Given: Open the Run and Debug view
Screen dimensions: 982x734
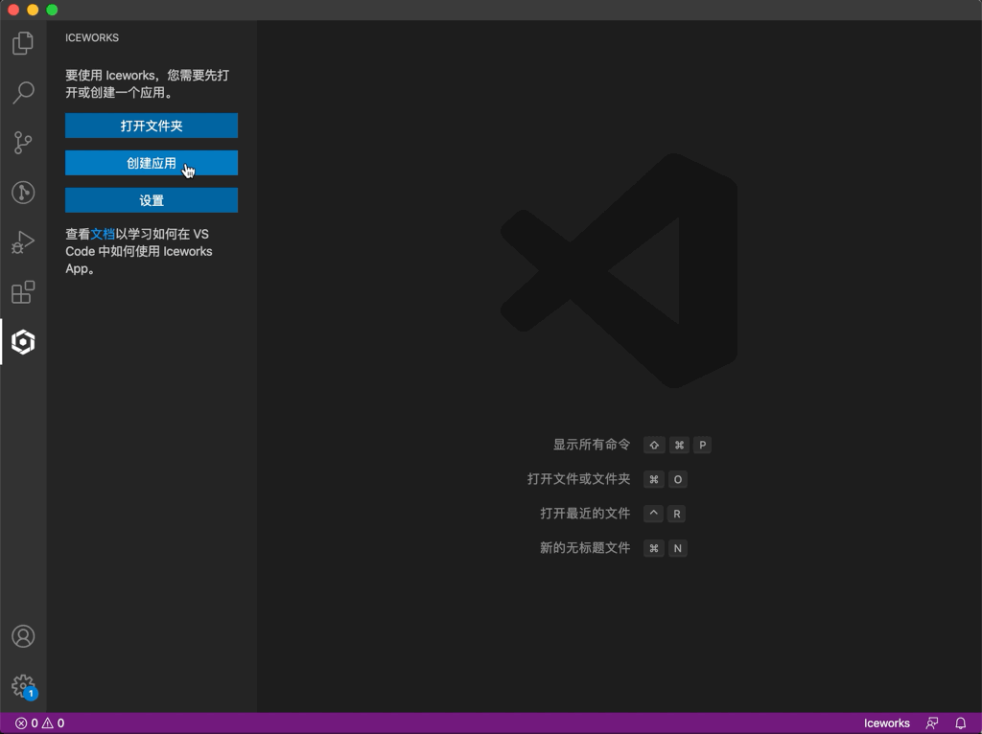Looking at the screenshot, I should click(x=23, y=242).
